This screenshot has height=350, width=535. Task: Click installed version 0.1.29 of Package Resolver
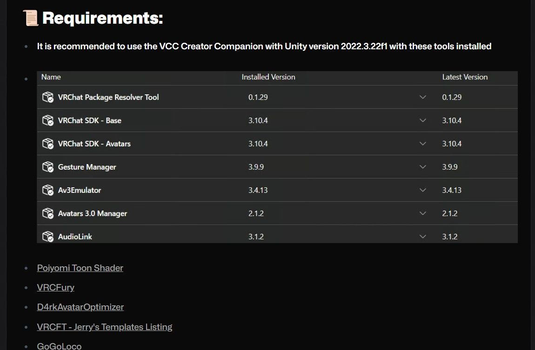pos(258,97)
